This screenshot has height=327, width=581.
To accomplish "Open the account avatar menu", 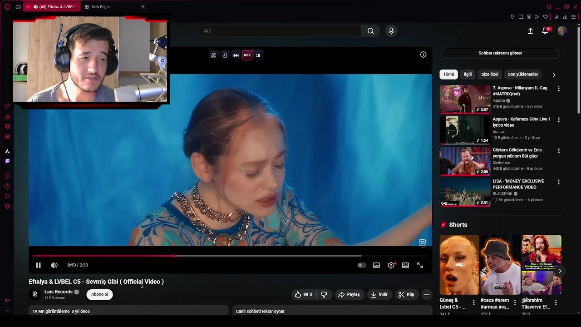I will pos(562,31).
